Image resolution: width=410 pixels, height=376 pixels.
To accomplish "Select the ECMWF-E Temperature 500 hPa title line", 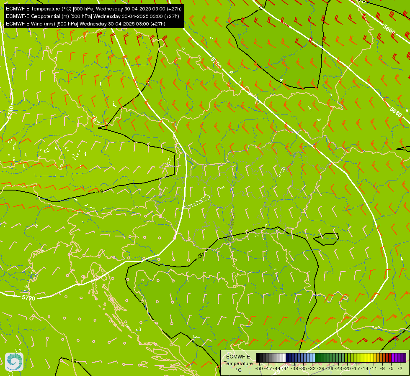I will pos(94,9).
